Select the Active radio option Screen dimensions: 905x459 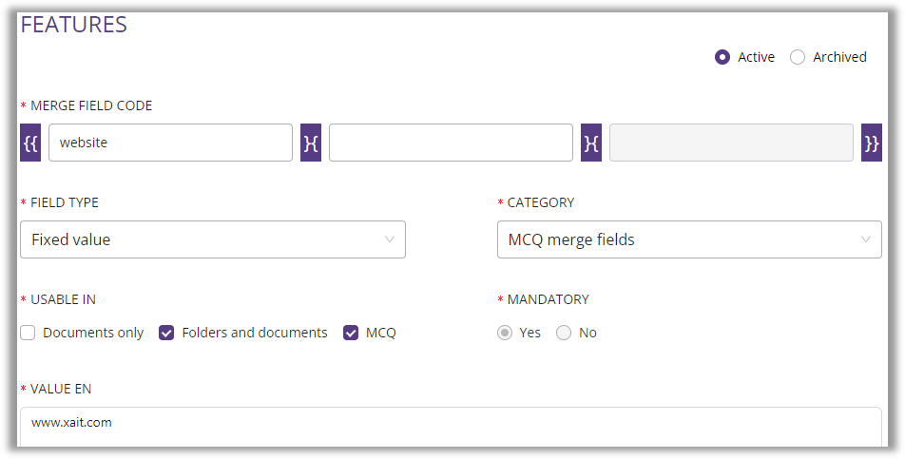pos(722,57)
